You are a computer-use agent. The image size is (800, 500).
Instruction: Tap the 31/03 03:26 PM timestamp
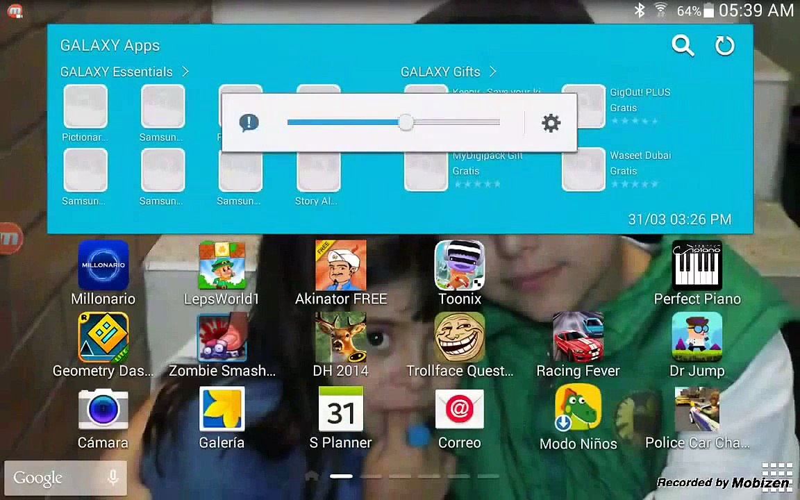(x=680, y=219)
